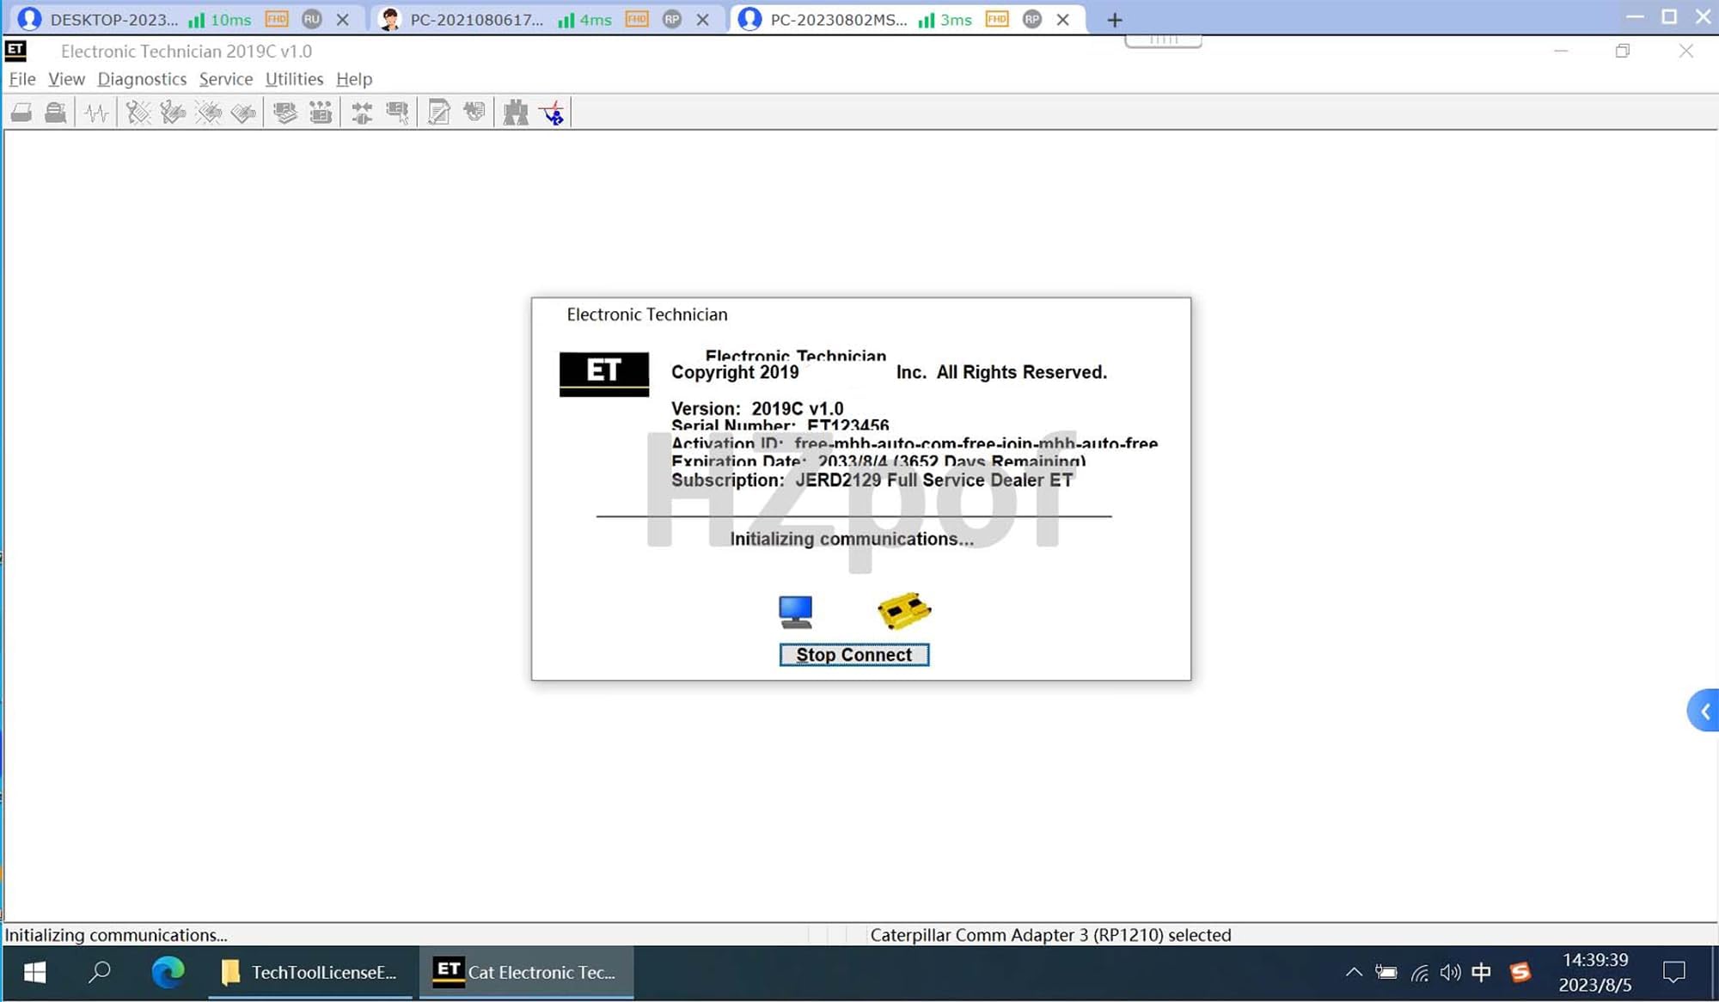Viewport: 1719px width, 1002px height.
Task: Open the File menu
Action: [22, 79]
